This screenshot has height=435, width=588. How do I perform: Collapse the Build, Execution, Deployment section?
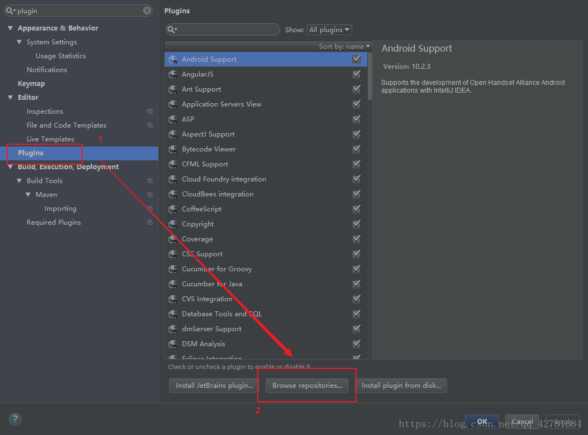tap(10, 167)
